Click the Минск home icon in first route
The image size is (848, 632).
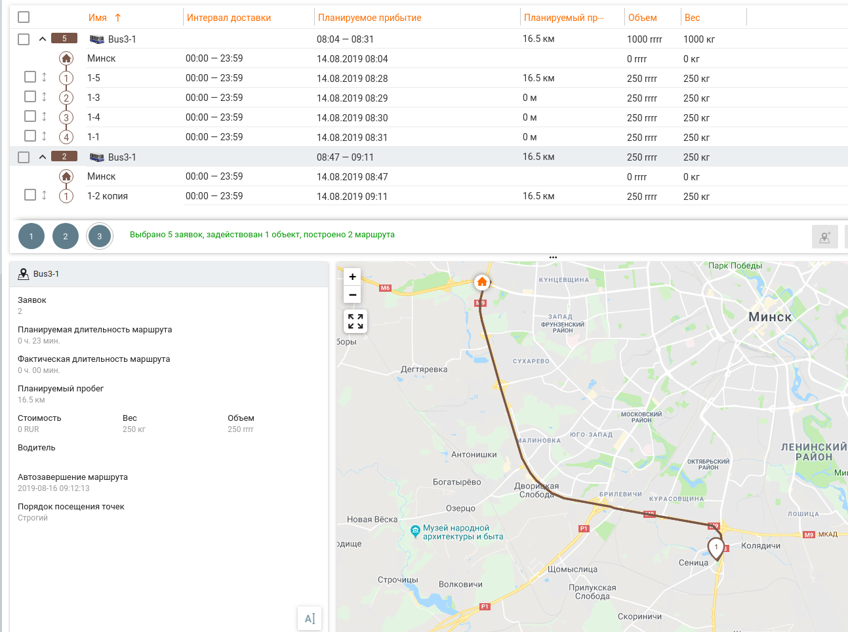click(66, 58)
